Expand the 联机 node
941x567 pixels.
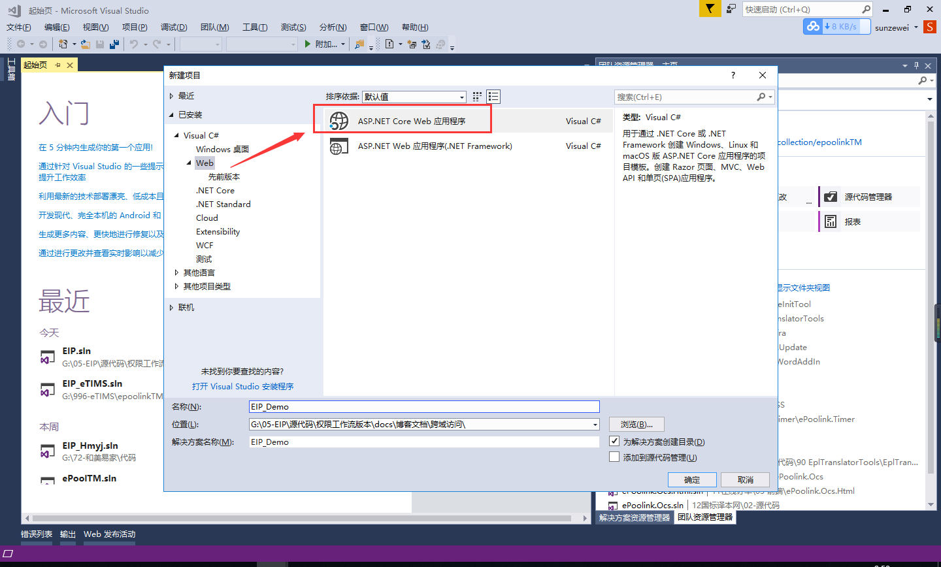172,307
